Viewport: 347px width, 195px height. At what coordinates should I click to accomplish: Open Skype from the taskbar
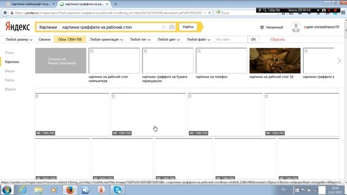coord(117,190)
